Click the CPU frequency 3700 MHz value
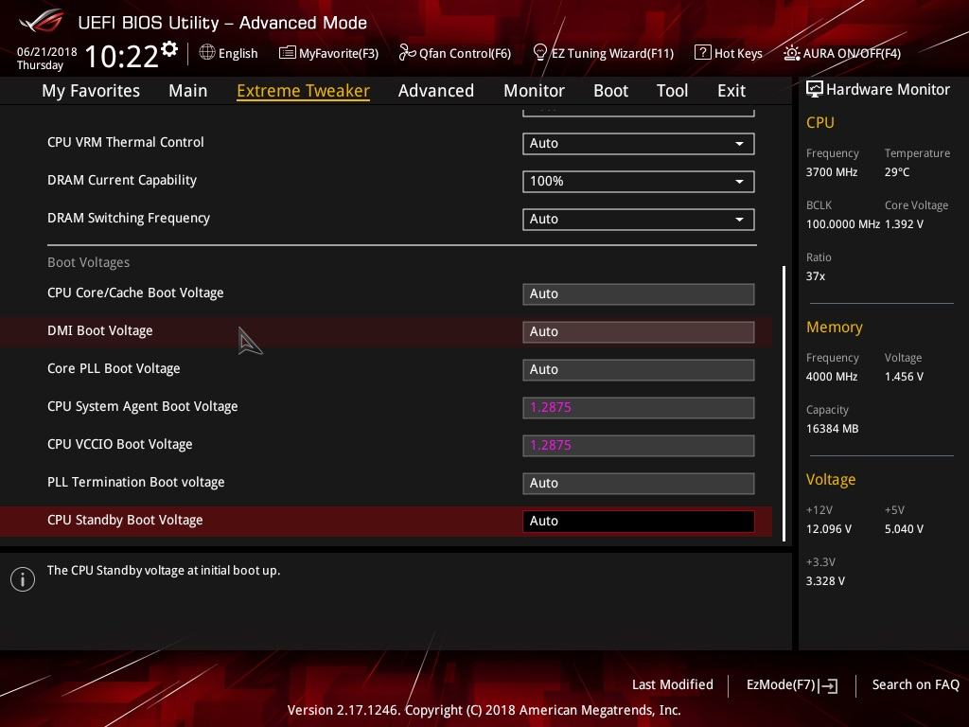The width and height of the screenshot is (969, 727). click(x=832, y=172)
